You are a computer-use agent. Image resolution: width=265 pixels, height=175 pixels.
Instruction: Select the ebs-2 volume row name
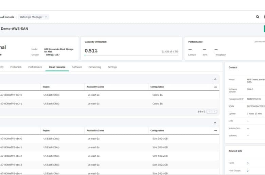coord(11,156)
